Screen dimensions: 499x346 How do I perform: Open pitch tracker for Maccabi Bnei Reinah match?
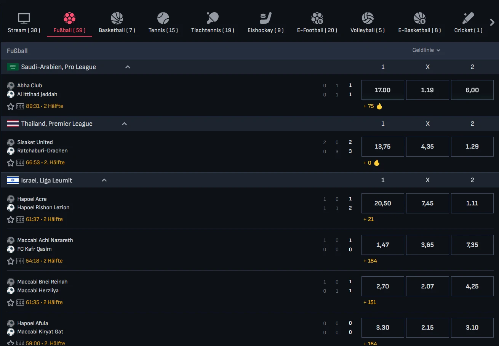click(x=20, y=303)
